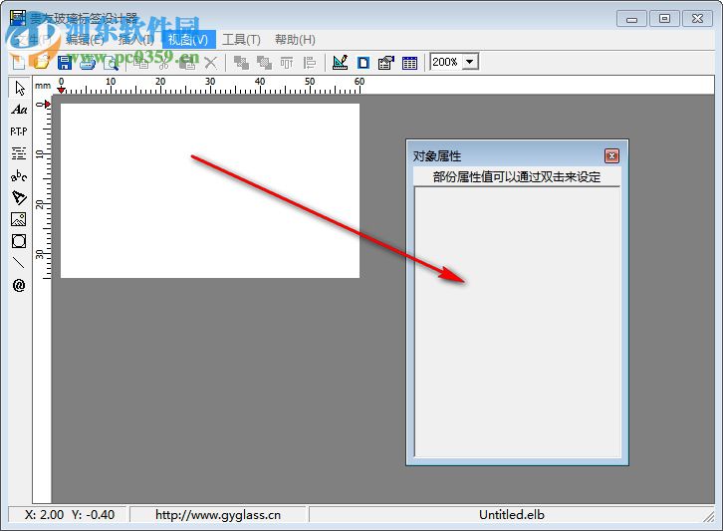This screenshot has width=723, height=531.
Task: Minimize the label designer window
Action: point(631,19)
